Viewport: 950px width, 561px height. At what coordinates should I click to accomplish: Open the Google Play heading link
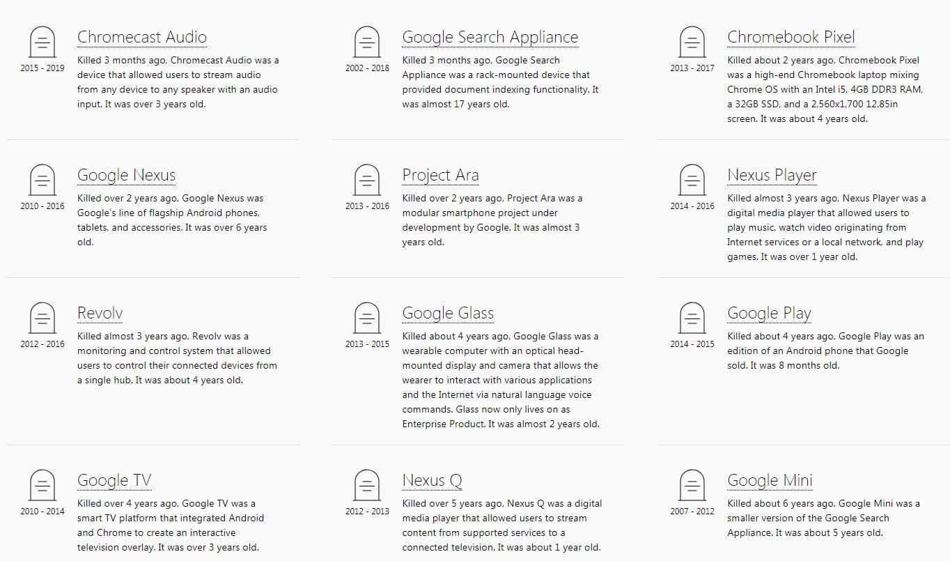769,313
